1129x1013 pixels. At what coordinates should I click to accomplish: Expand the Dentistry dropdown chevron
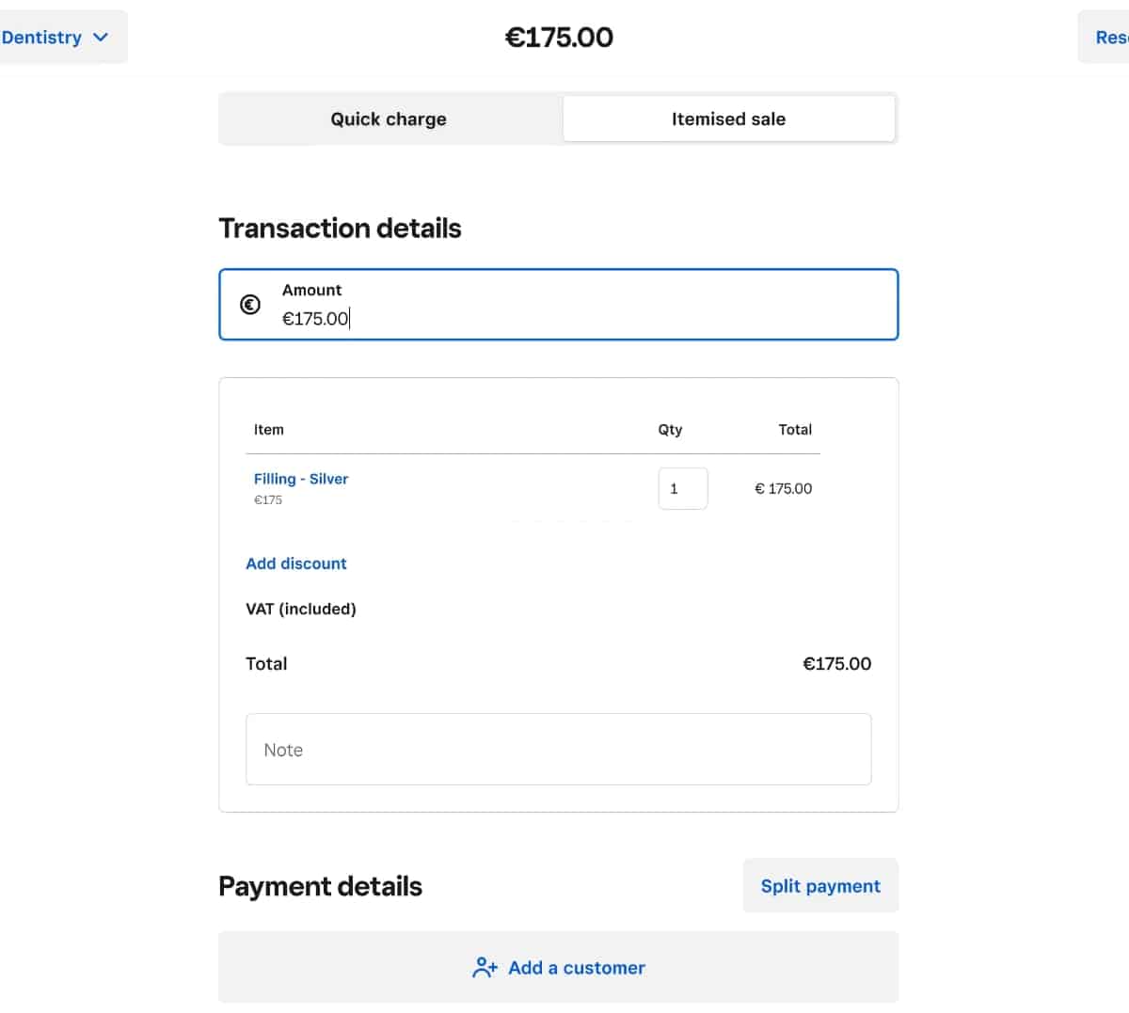(x=101, y=38)
